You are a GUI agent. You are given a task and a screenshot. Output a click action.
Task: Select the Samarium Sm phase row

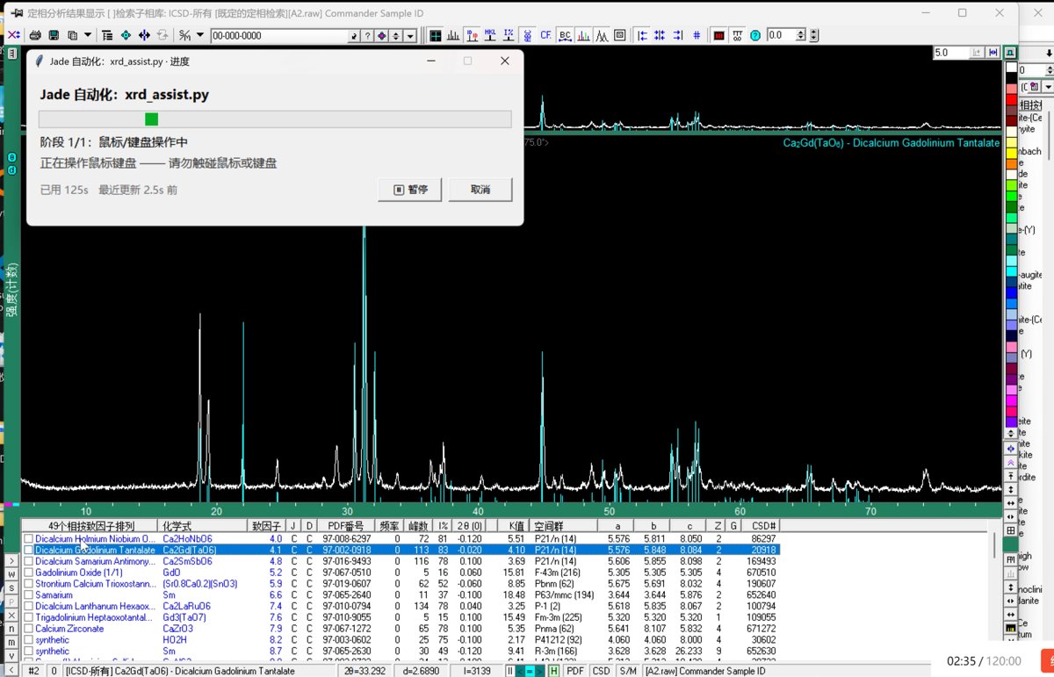click(401, 595)
